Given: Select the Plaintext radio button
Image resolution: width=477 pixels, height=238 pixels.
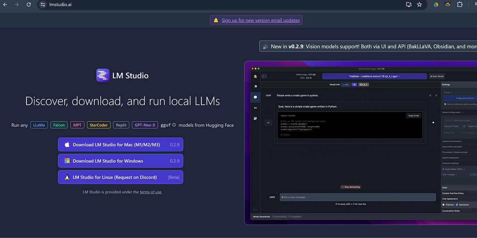Looking at the screenshot, I should (x=444, y=205).
